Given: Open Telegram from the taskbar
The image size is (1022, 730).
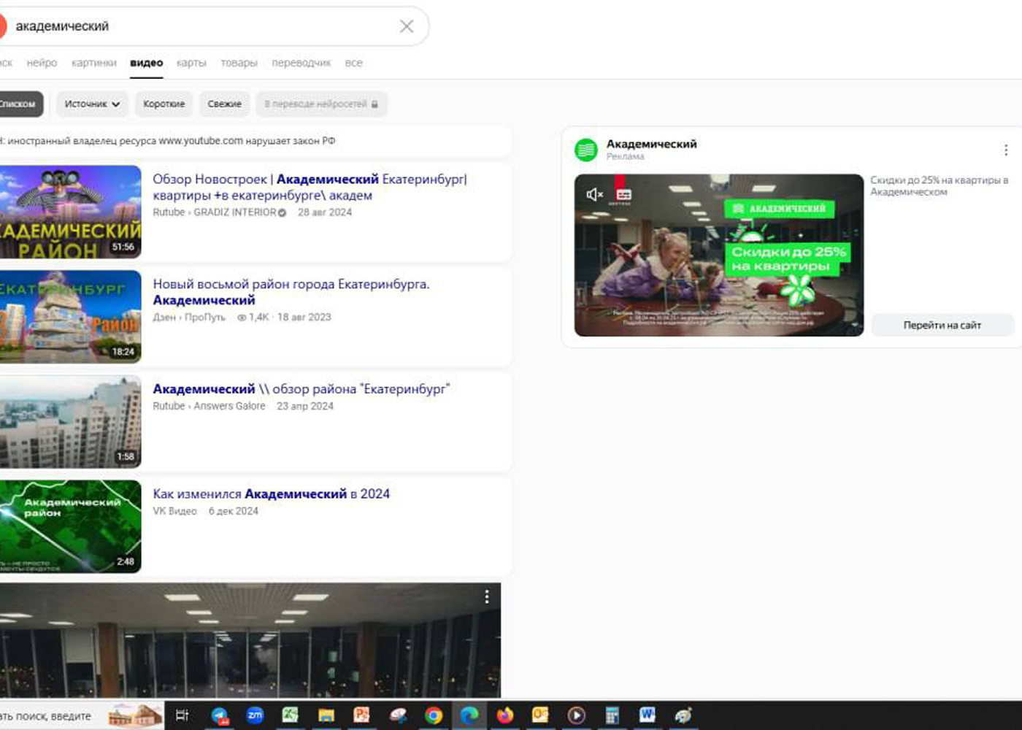Looking at the screenshot, I should point(220,715).
